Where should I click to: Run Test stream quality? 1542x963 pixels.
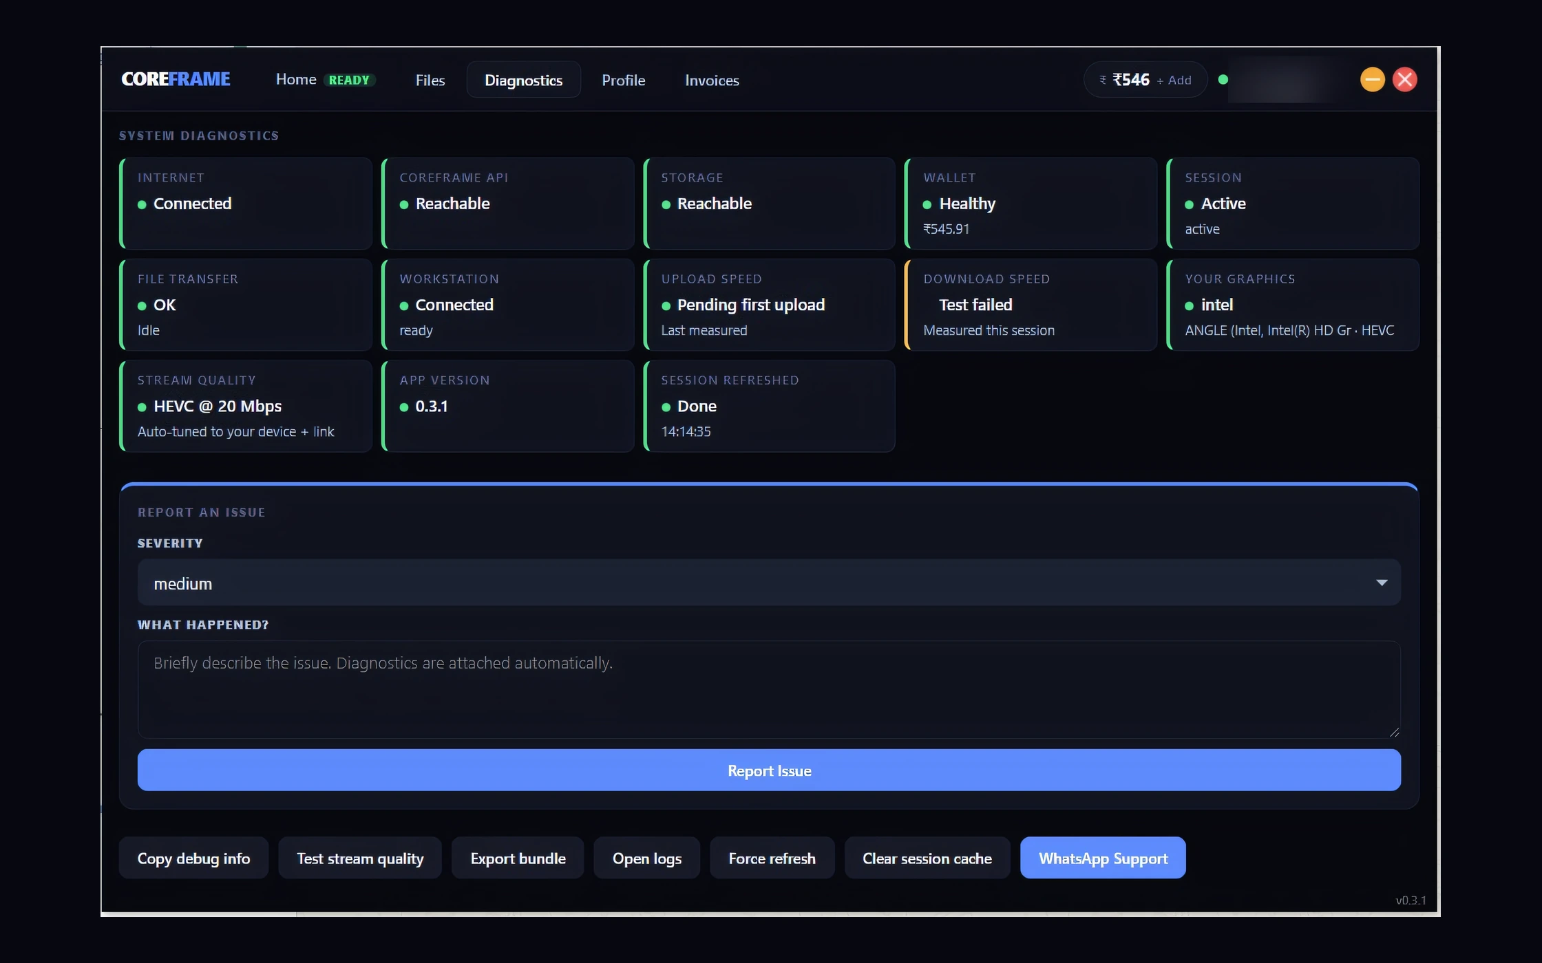coord(360,858)
